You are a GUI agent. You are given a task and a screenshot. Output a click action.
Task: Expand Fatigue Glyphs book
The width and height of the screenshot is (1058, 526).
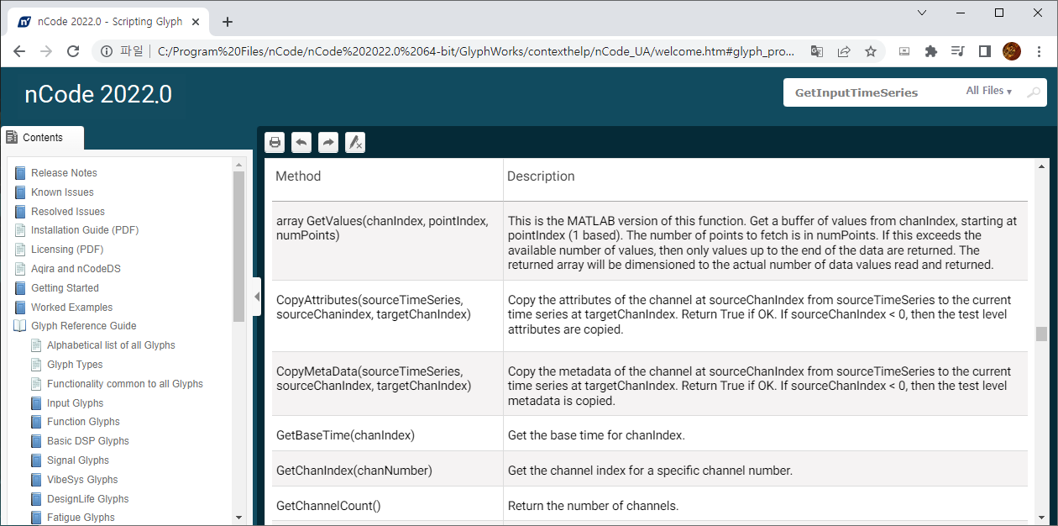(x=81, y=518)
